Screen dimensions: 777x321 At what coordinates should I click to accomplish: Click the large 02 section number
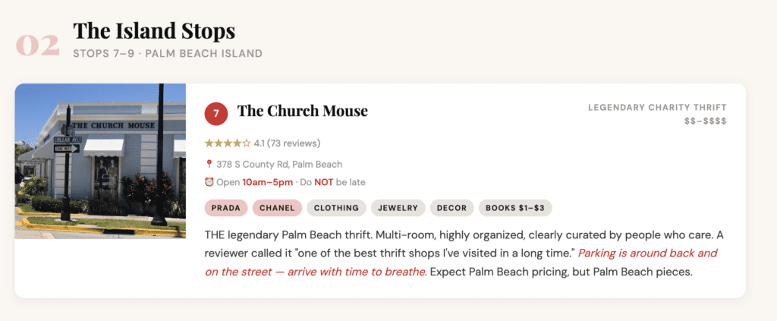(x=37, y=45)
